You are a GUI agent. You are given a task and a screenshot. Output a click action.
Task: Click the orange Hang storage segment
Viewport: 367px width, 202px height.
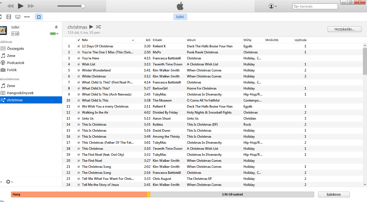(x=79, y=194)
